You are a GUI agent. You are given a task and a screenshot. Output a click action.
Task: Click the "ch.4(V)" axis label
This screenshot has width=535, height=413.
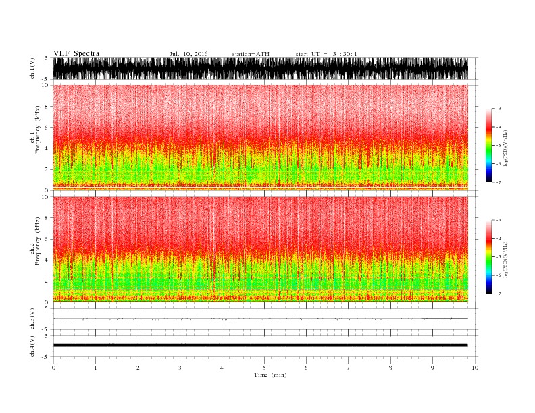coord(32,346)
